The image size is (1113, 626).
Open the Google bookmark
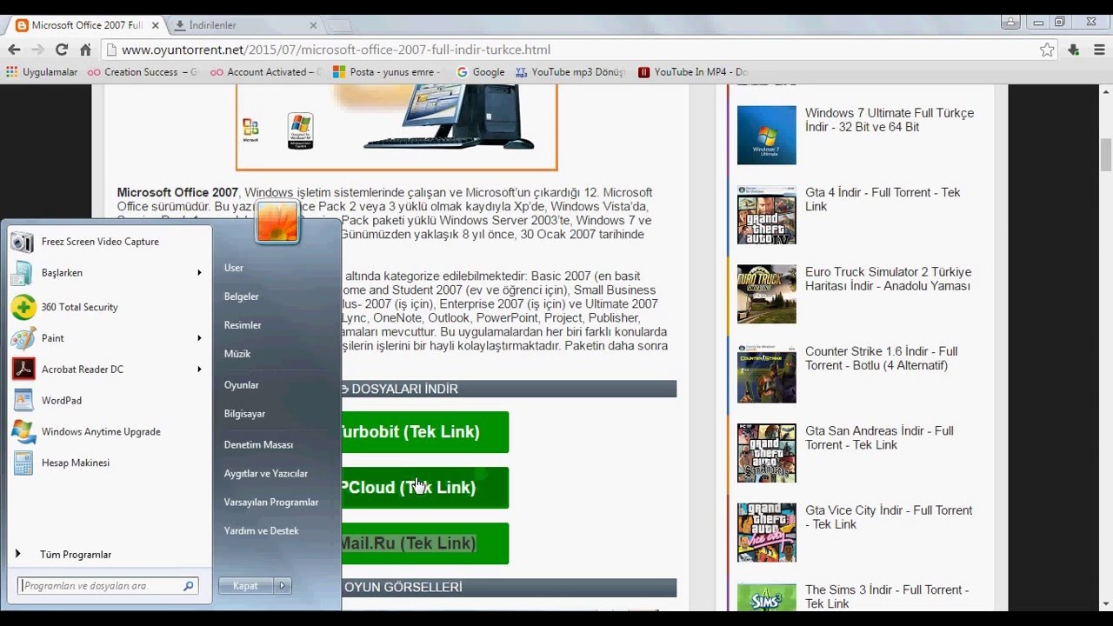(x=481, y=72)
